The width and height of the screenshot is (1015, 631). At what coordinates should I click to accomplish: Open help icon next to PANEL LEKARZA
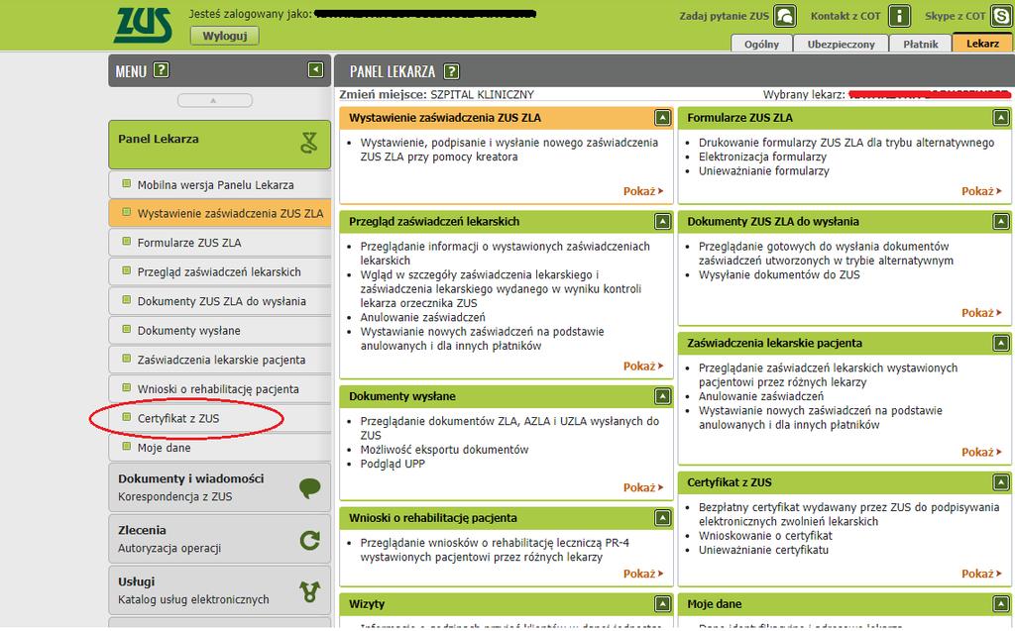click(x=451, y=71)
